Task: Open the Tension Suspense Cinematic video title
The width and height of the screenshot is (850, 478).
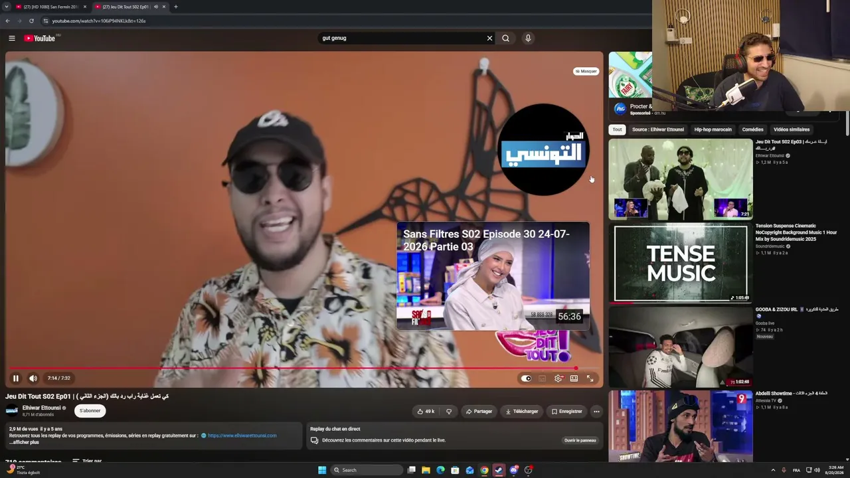Action: 796,232
